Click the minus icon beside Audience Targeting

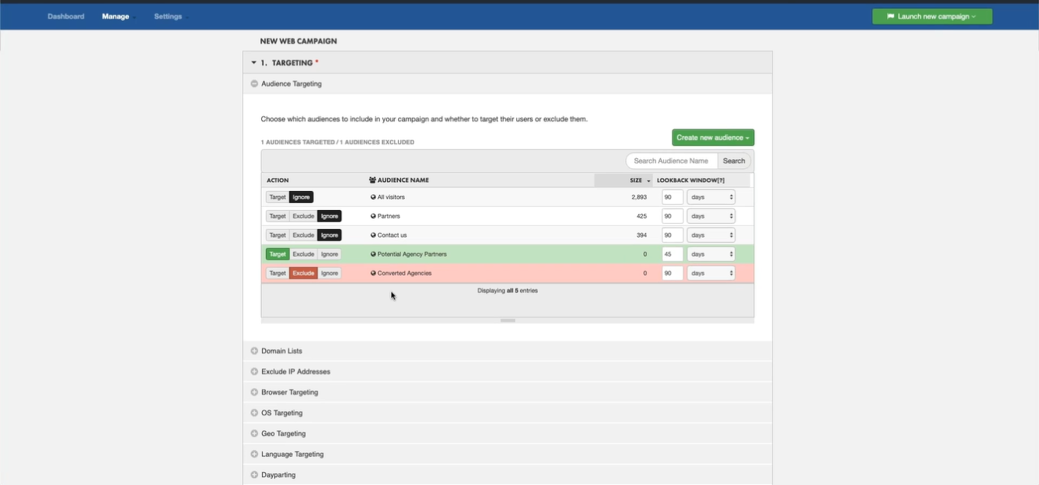pos(254,84)
